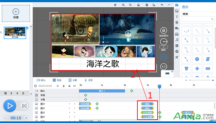Select the 4:3 aspect ratio
Image resolution: width=216 pixels, height=123 pixels.
coord(164,67)
